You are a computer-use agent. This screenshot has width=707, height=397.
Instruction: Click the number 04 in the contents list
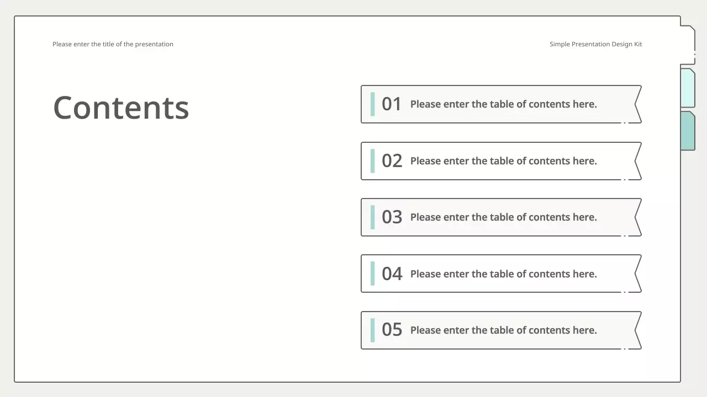[392, 274]
